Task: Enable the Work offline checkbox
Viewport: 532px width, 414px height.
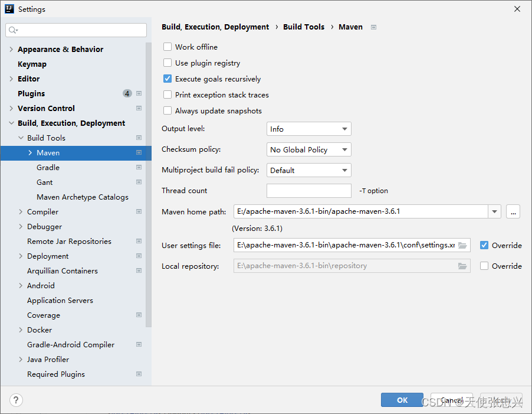Action: click(x=168, y=47)
